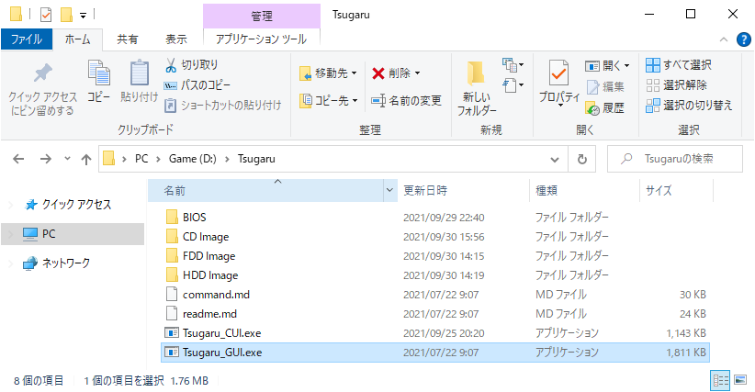Open the easy access dropdown in 新規 group

[513, 85]
